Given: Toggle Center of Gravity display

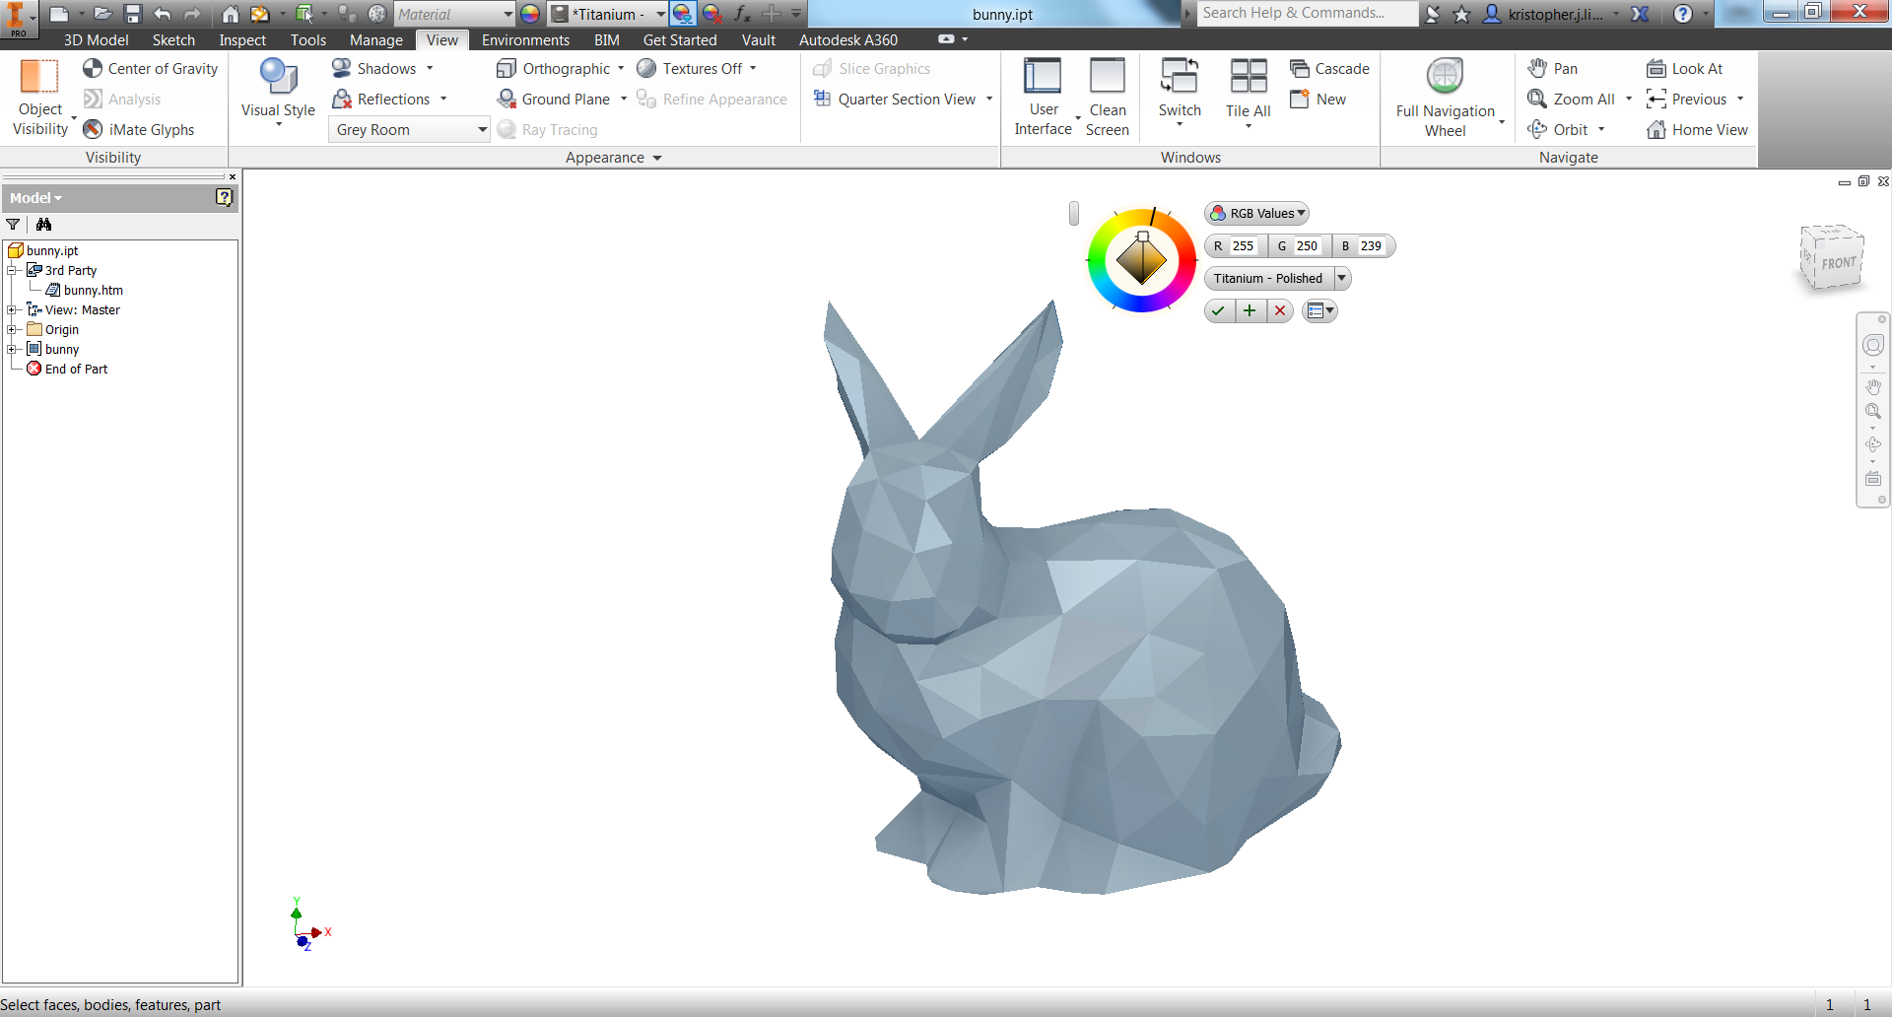Looking at the screenshot, I should click(x=151, y=68).
